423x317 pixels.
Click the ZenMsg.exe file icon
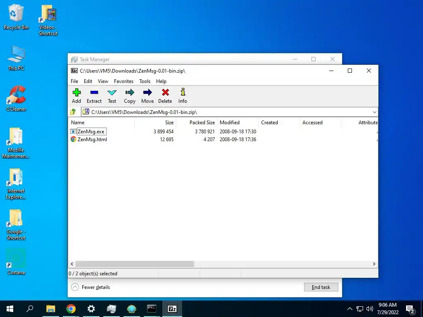pyautogui.click(x=73, y=132)
